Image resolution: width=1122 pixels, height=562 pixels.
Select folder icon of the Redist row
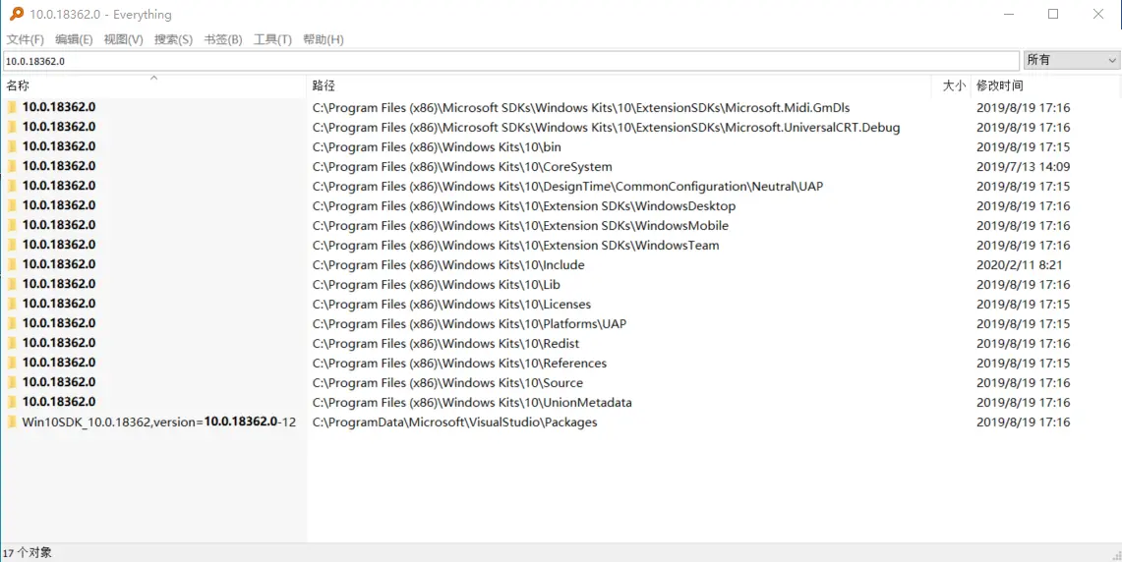click(12, 343)
